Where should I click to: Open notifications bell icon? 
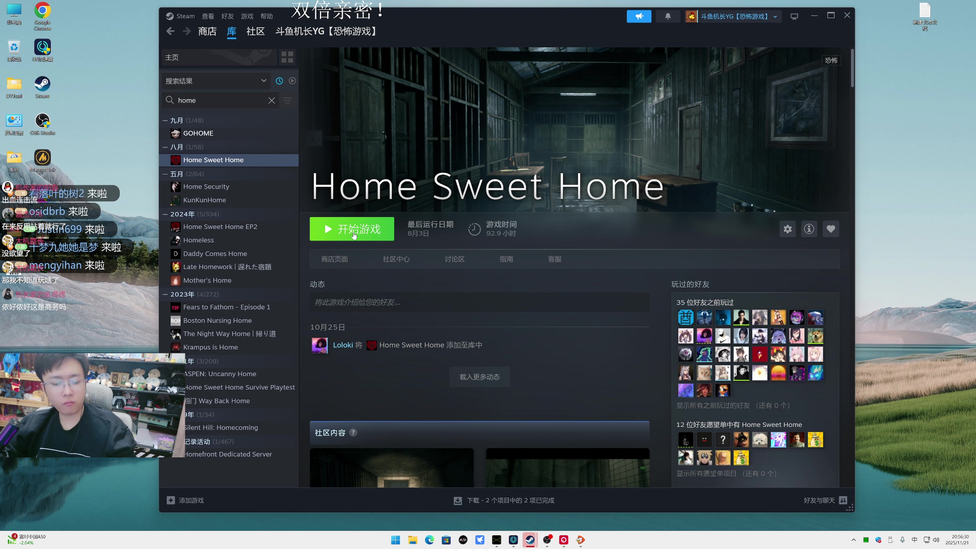[x=668, y=16]
